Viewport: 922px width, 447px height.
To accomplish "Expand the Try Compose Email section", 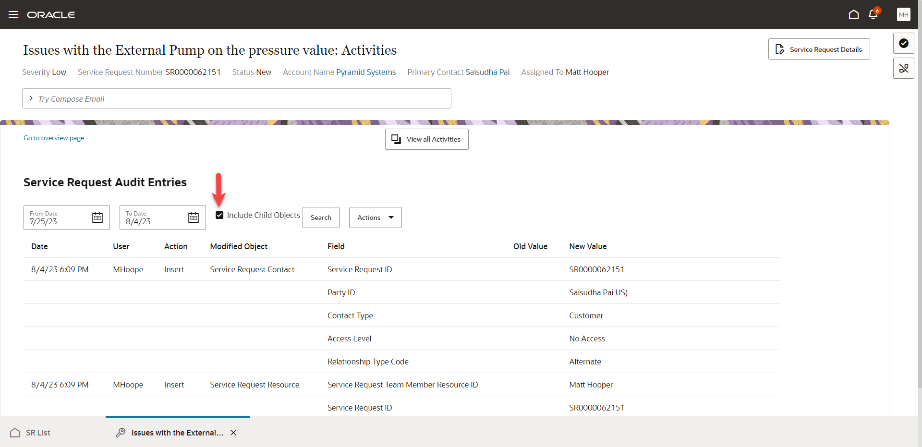I will [x=31, y=98].
